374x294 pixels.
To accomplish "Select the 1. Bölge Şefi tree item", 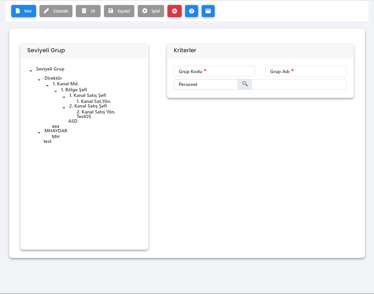I will click(x=74, y=90).
